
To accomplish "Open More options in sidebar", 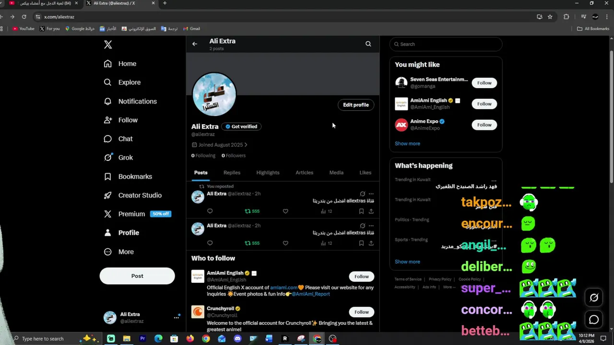I will click(x=119, y=252).
